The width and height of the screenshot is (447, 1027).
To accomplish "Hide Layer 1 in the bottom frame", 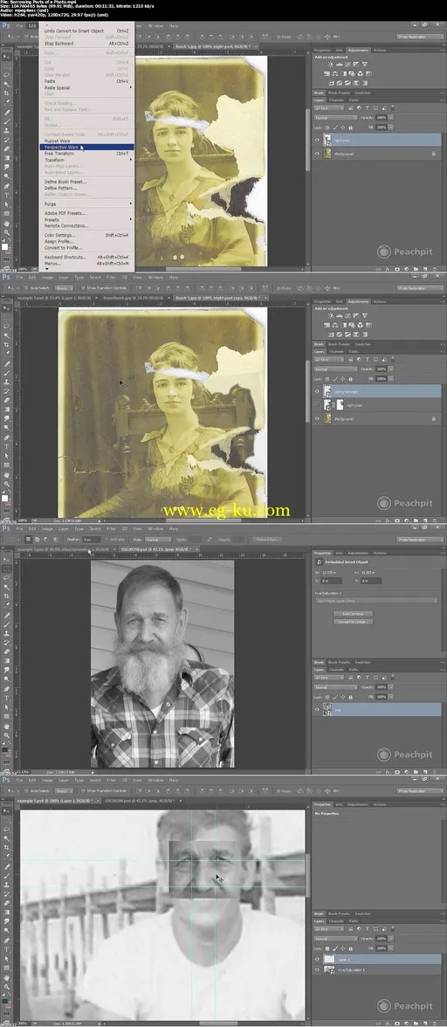I will coord(318,959).
